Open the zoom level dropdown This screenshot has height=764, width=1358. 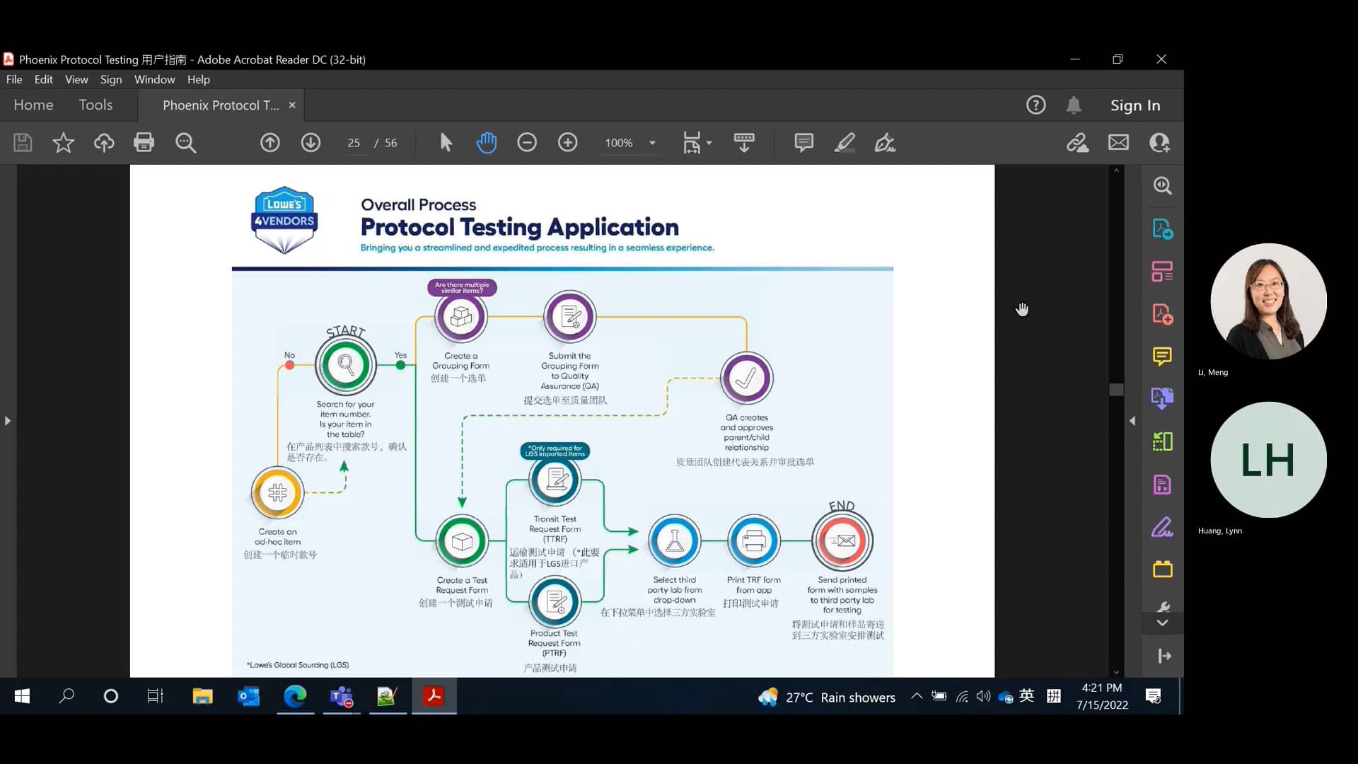pyautogui.click(x=652, y=143)
